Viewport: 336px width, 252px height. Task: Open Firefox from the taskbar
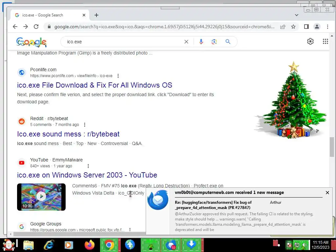coord(89,245)
